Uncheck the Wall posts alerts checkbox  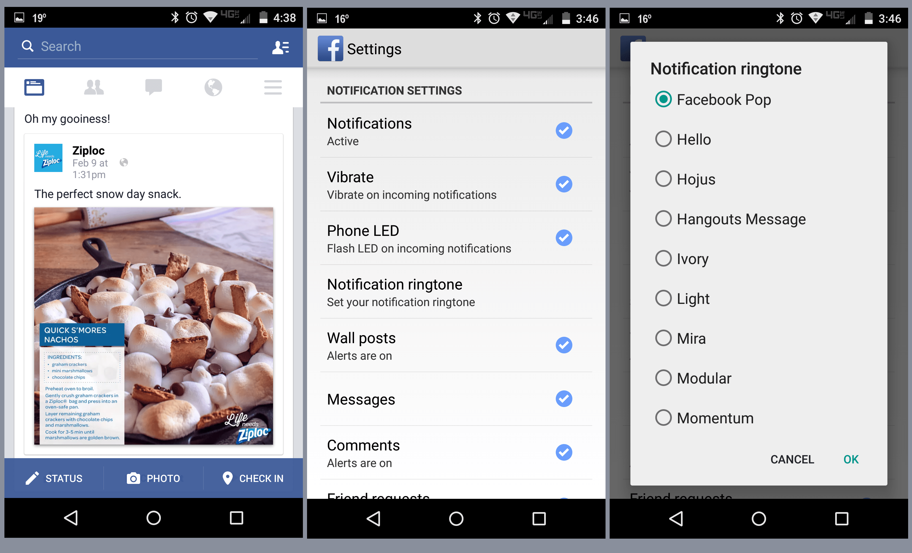564,345
